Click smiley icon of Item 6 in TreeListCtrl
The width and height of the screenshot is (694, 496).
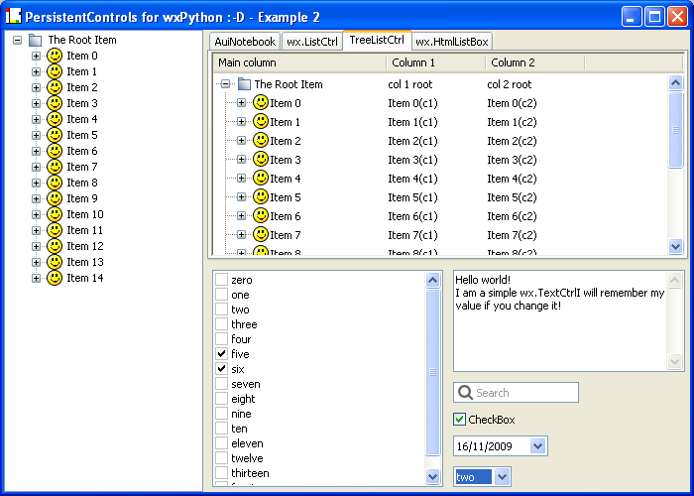[x=261, y=216]
